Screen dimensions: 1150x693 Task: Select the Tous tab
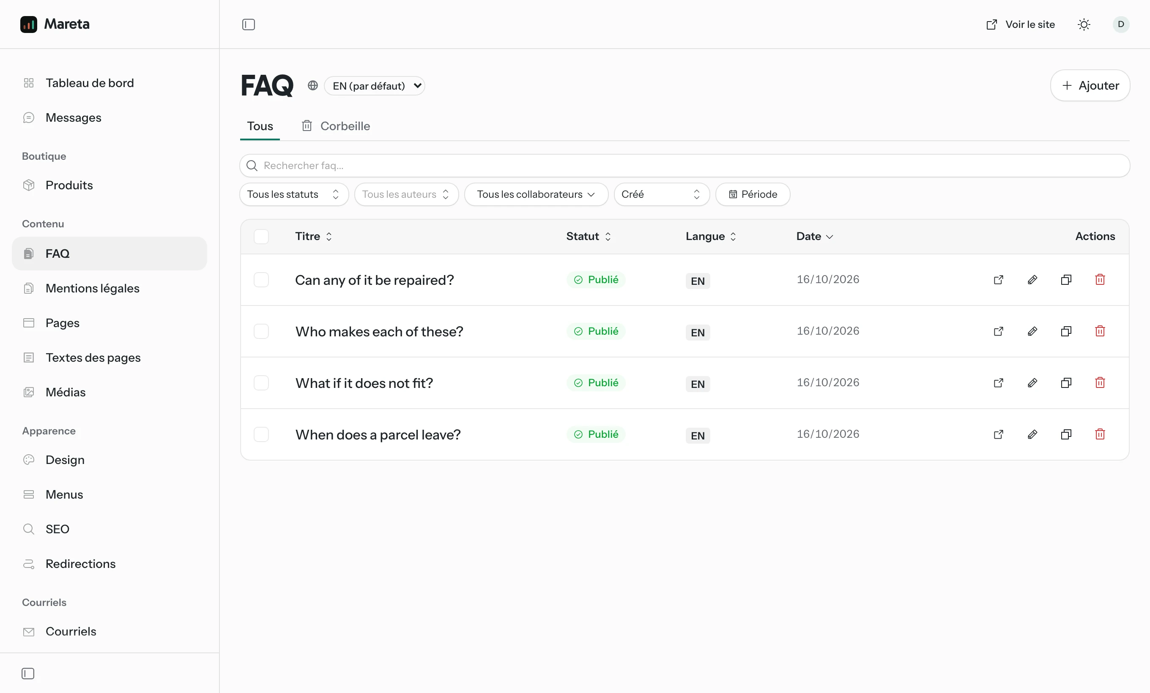(260, 126)
